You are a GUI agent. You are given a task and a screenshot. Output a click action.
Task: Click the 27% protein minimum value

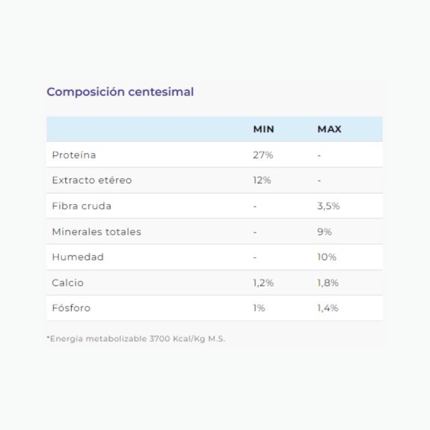point(263,155)
